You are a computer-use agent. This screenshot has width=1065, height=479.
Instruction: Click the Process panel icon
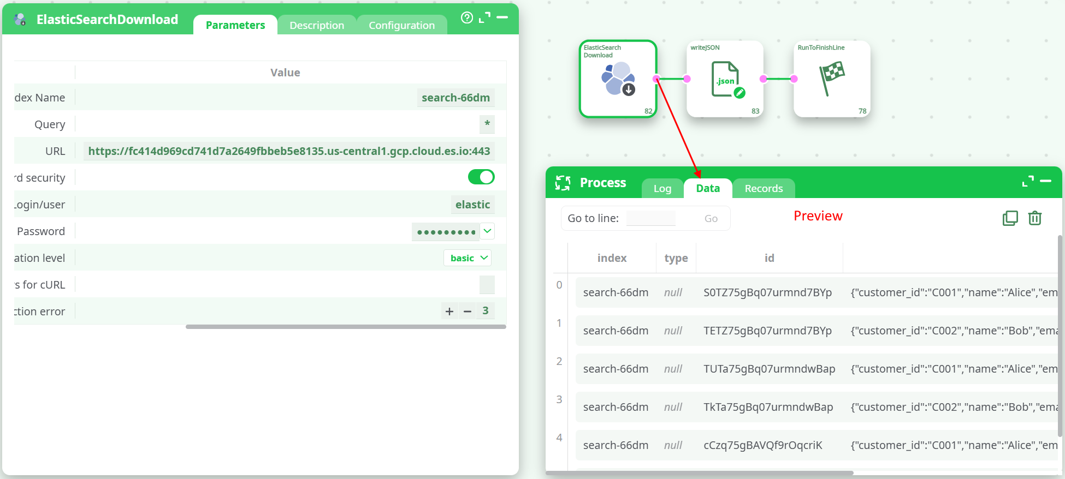pos(563,183)
